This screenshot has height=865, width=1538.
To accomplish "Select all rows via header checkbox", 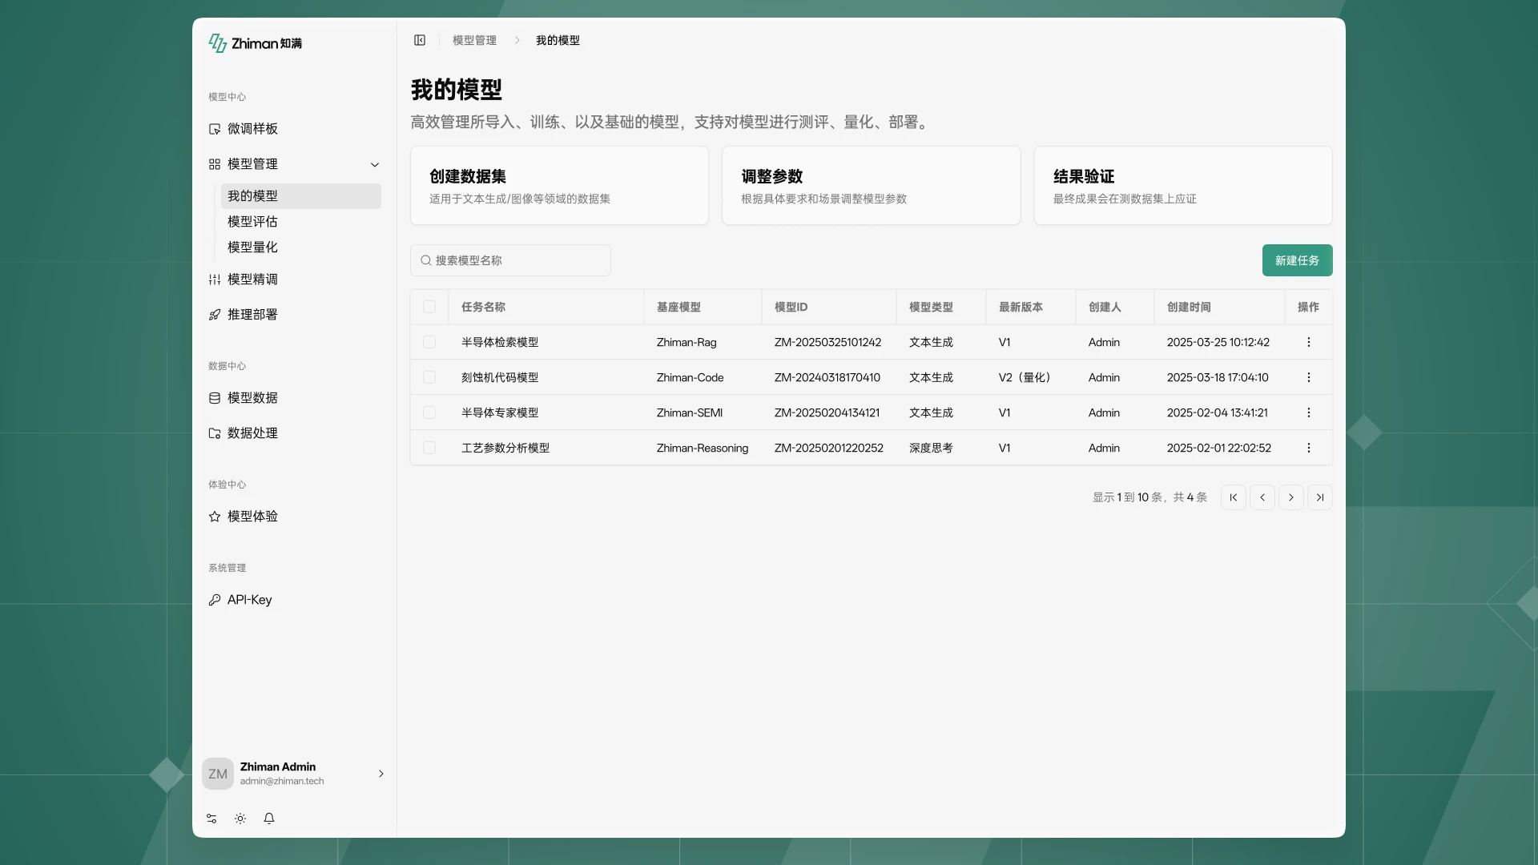I will 429,307.
